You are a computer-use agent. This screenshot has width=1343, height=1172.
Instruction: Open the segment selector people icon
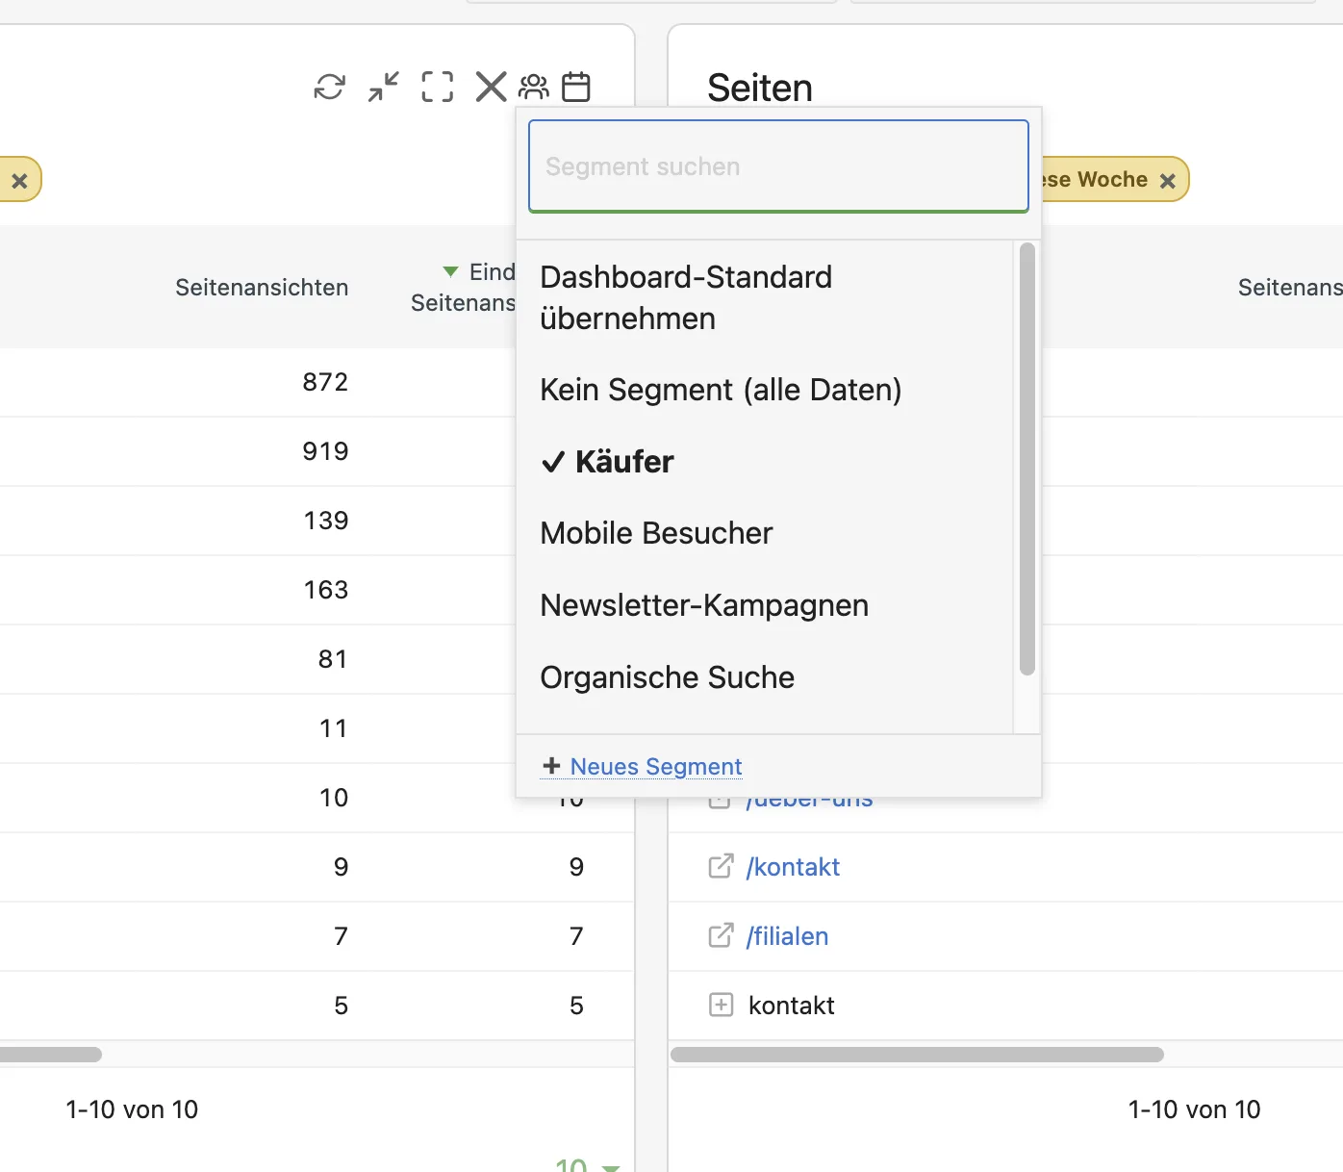click(534, 87)
